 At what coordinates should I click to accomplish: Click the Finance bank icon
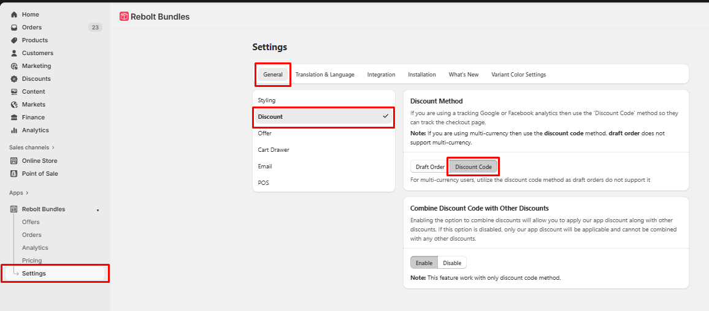click(x=14, y=118)
